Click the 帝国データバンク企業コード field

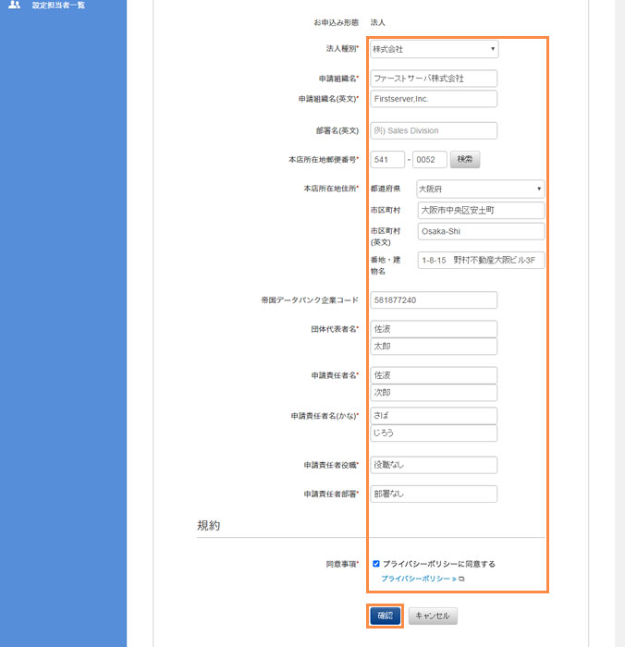pyautogui.click(x=434, y=300)
